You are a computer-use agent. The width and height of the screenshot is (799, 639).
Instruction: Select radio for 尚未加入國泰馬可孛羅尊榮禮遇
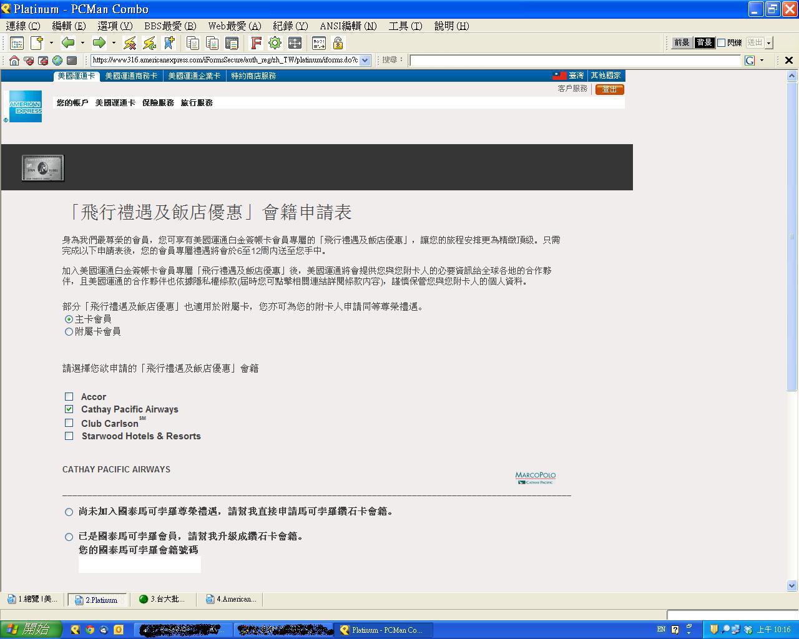[x=69, y=512]
